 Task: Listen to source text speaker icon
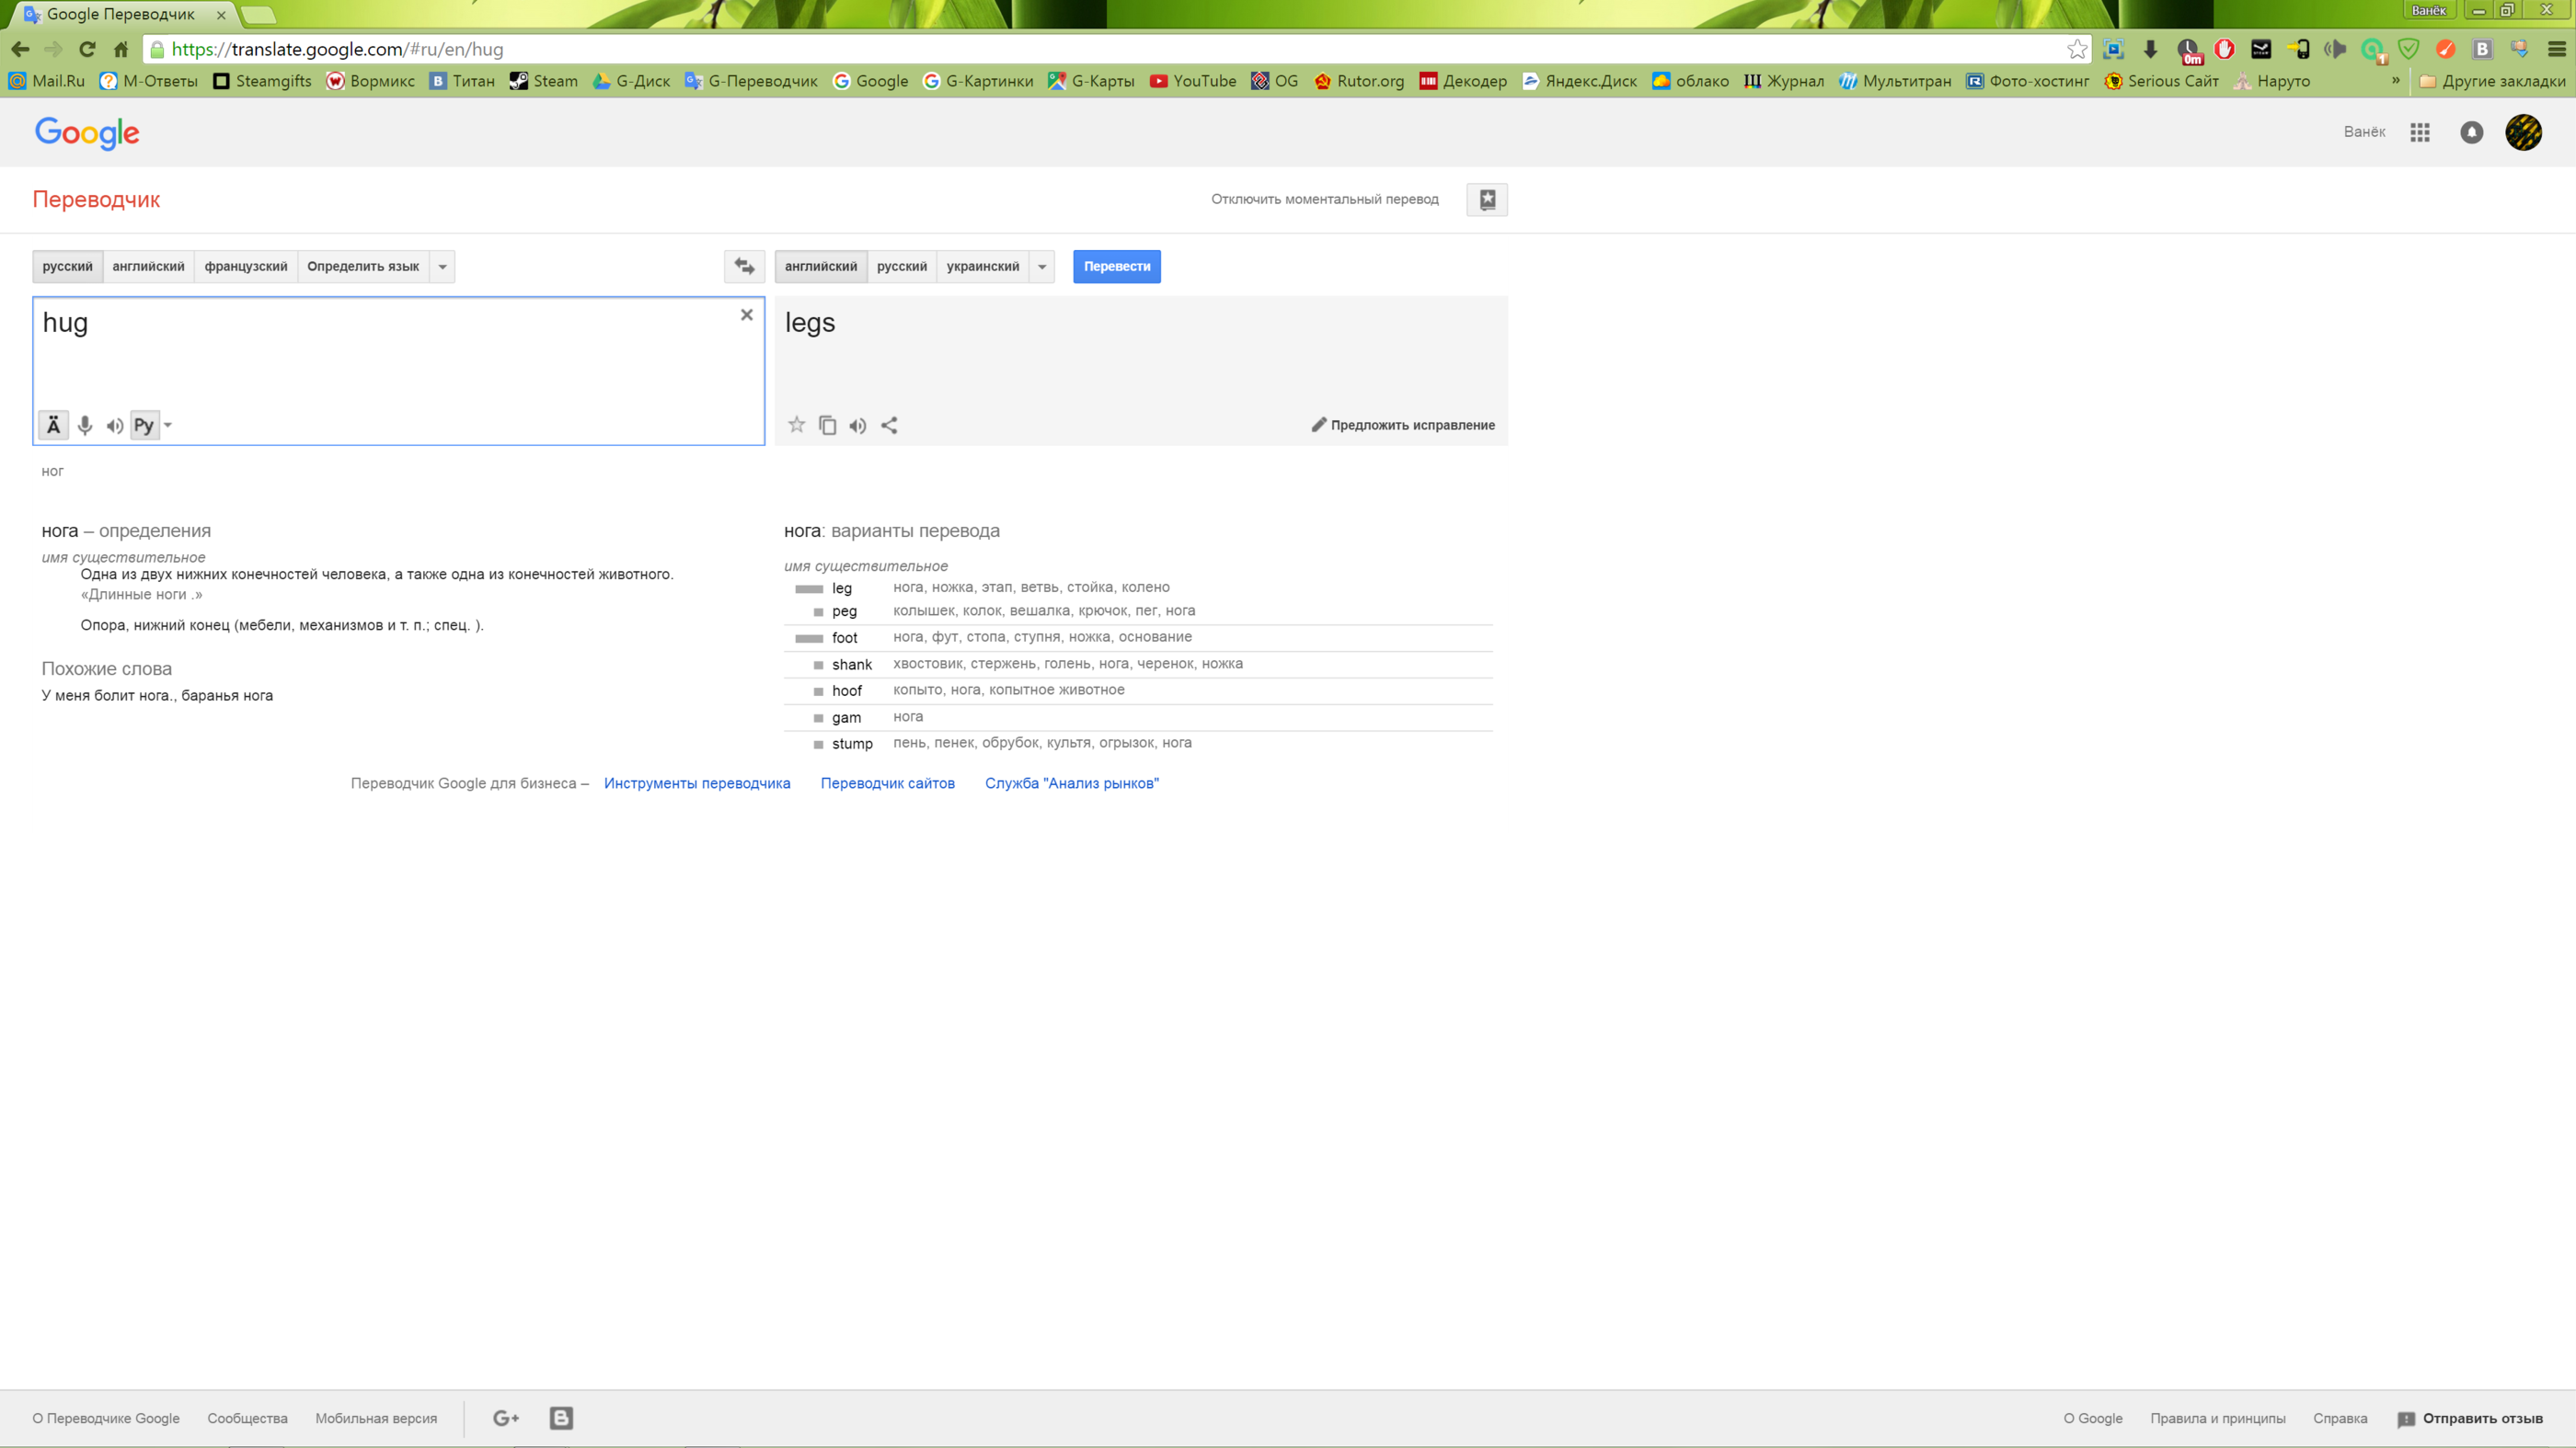pos(115,426)
